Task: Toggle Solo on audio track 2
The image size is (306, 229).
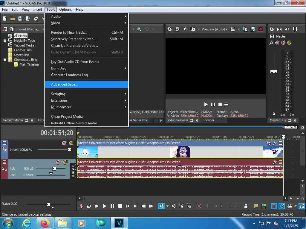Action: point(65,162)
